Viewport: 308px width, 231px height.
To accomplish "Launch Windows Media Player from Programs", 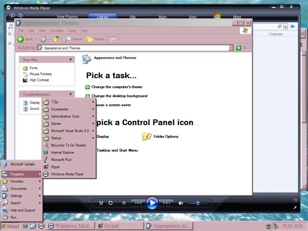I will click(69, 174).
